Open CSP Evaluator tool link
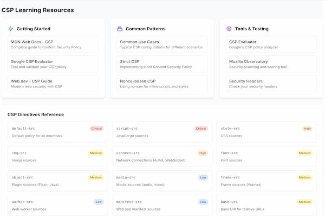The image size is (325, 217). click(x=271, y=44)
